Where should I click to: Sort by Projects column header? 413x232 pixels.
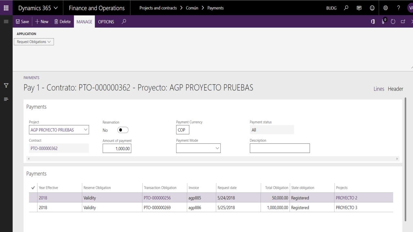tap(342, 188)
